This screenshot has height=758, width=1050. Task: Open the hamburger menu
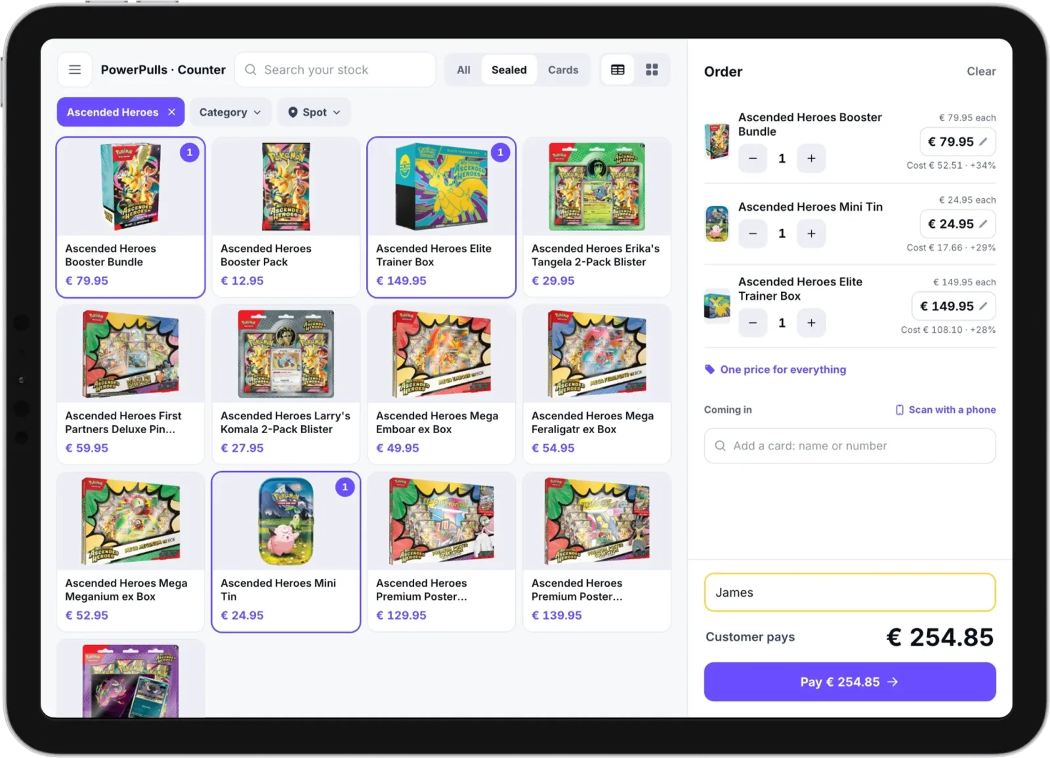coord(75,70)
